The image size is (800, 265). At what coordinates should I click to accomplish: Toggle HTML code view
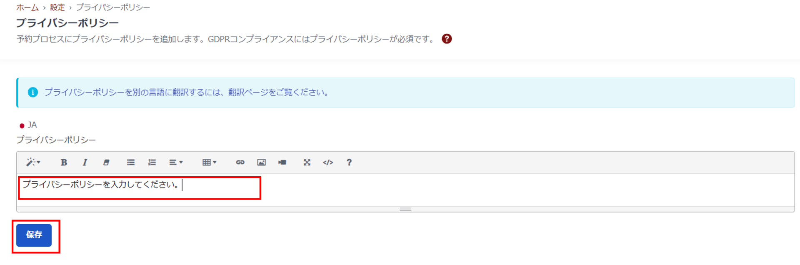click(x=328, y=162)
